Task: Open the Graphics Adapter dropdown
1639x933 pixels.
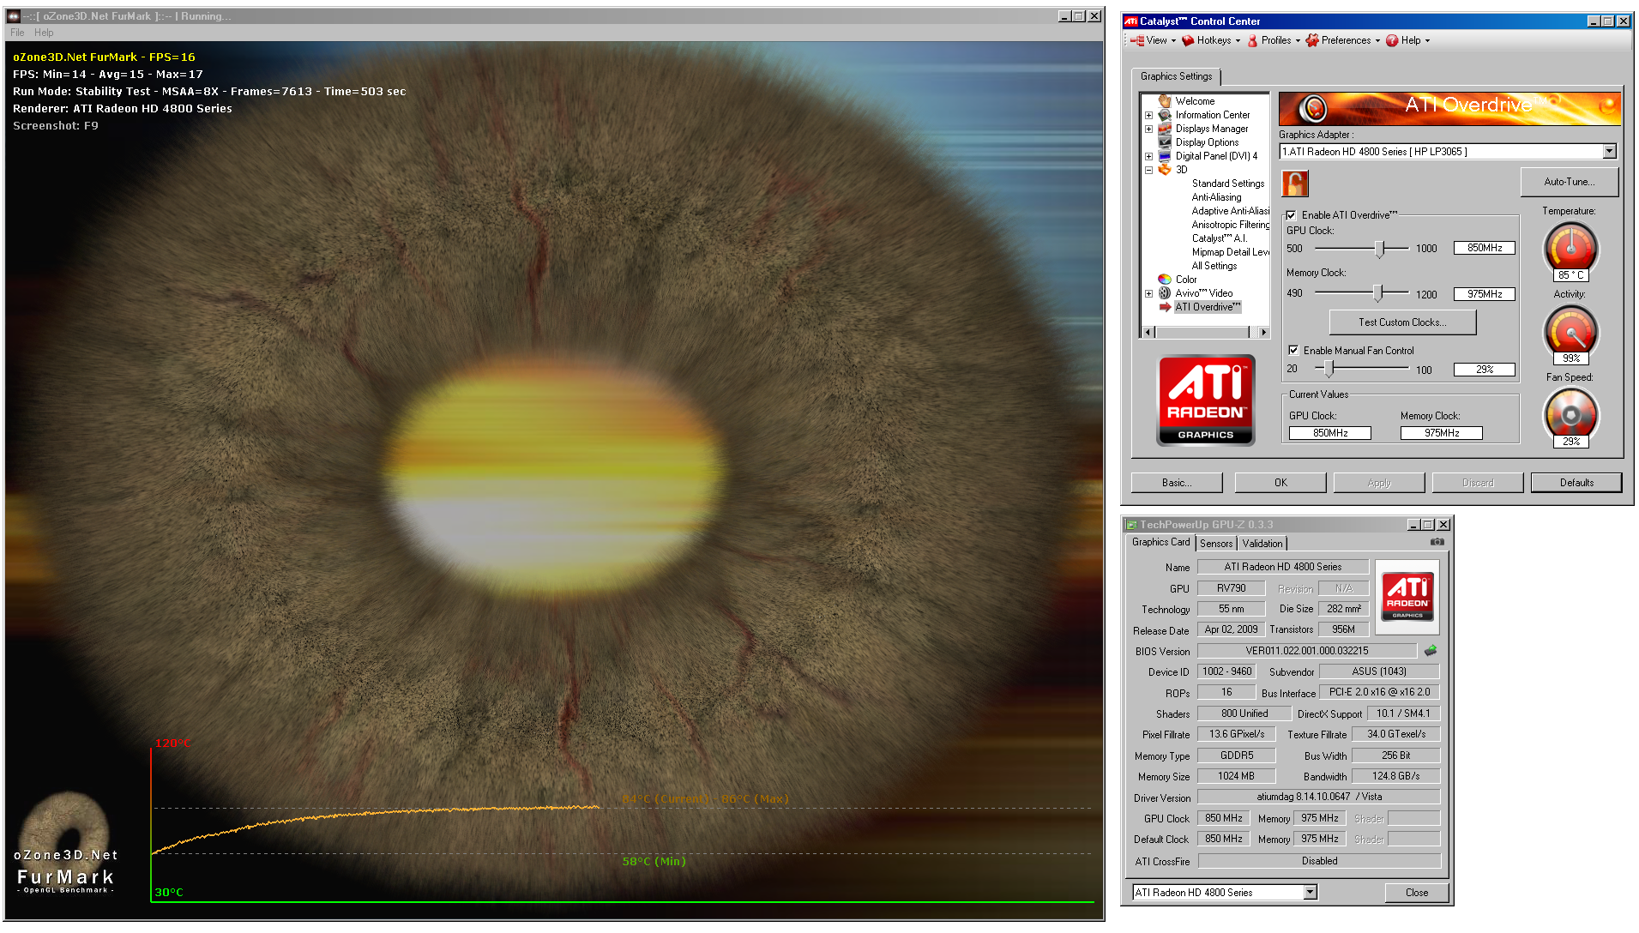Action: [1609, 152]
